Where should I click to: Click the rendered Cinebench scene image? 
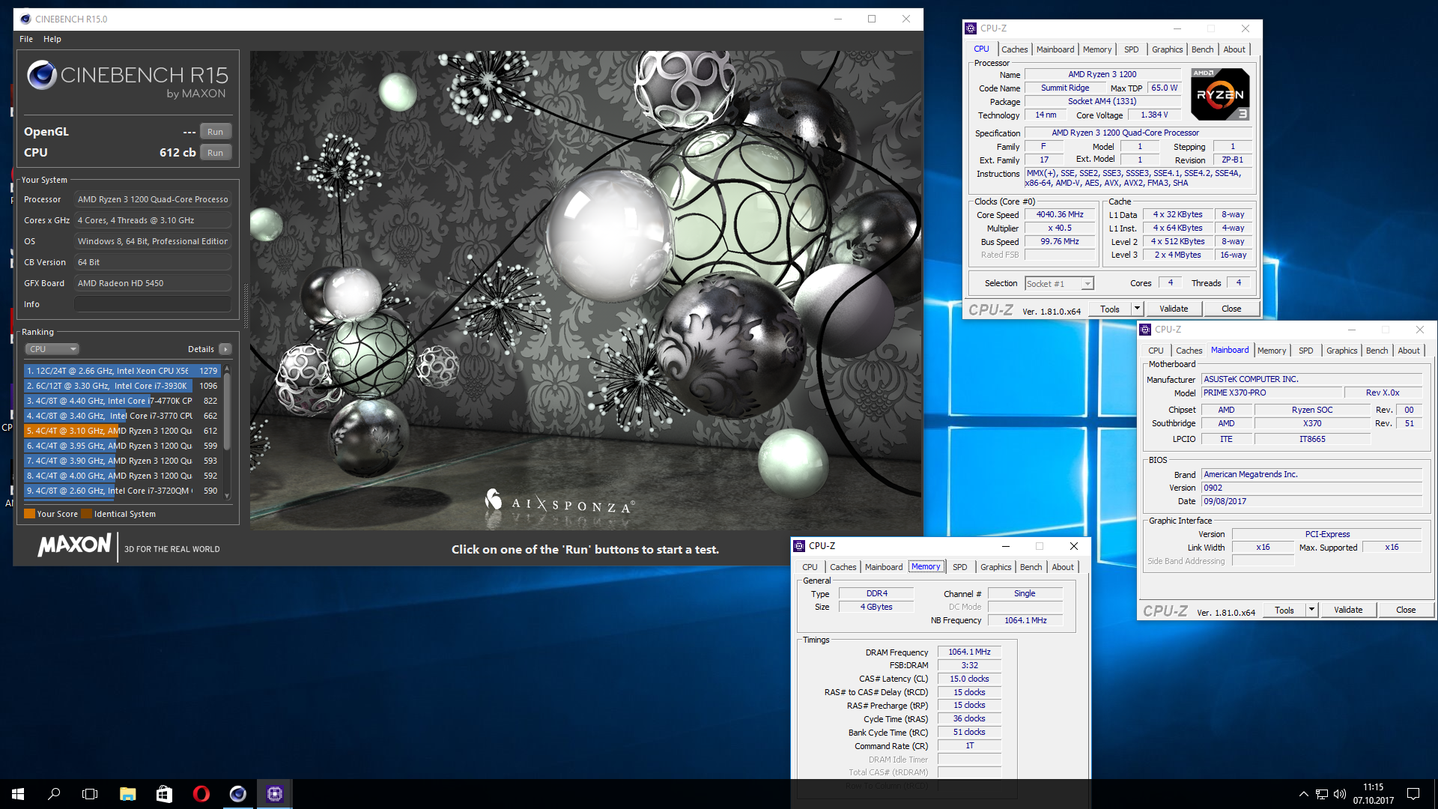click(x=586, y=291)
